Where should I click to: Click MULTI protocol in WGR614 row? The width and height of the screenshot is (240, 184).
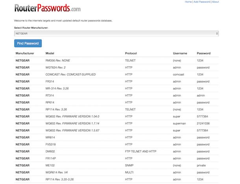click(x=129, y=173)
